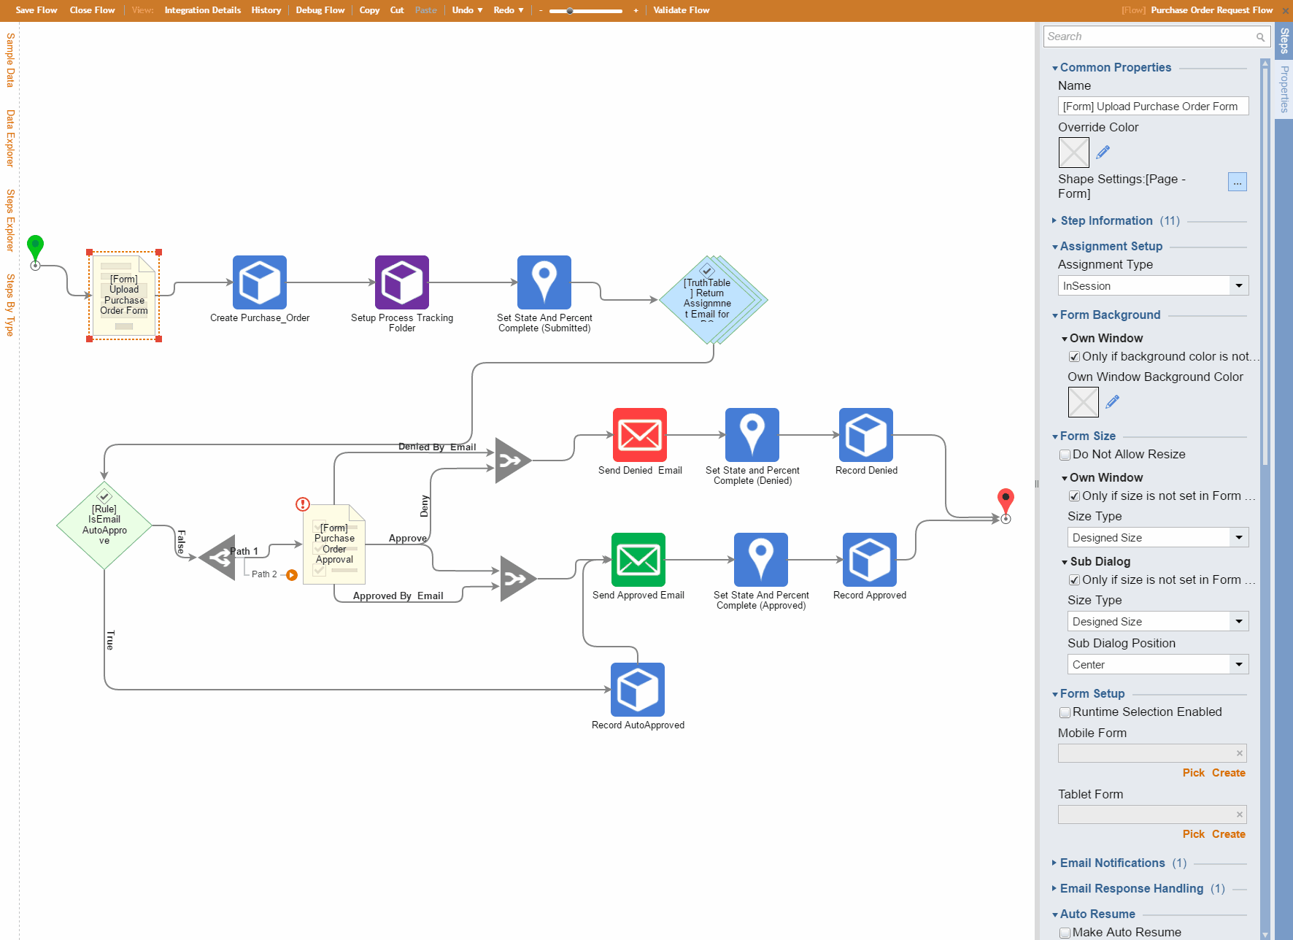The image size is (1293, 940).
Task: Select the IsEmail AutoApprove rule step
Action: 104,525
